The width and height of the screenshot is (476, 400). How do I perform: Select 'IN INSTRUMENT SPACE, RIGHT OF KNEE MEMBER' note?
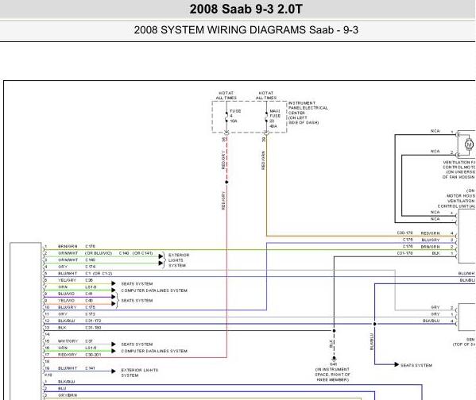(333, 375)
